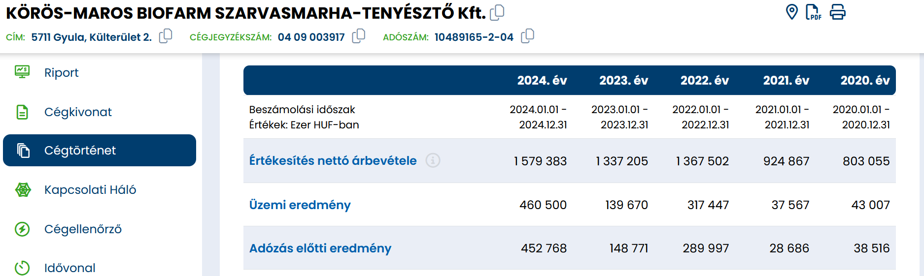Click the Kapcsolati Háló web icon

pyautogui.click(x=23, y=190)
